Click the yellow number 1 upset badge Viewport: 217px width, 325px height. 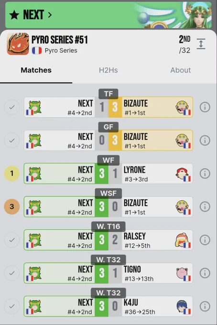coord(12,173)
